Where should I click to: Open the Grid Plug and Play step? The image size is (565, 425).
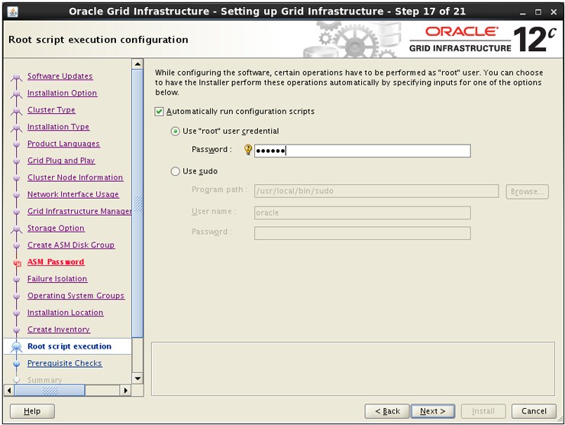(61, 161)
